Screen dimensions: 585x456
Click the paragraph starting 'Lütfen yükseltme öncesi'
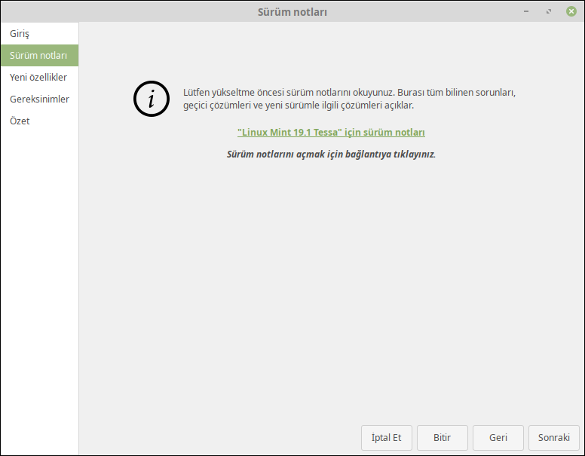click(349, 99)
